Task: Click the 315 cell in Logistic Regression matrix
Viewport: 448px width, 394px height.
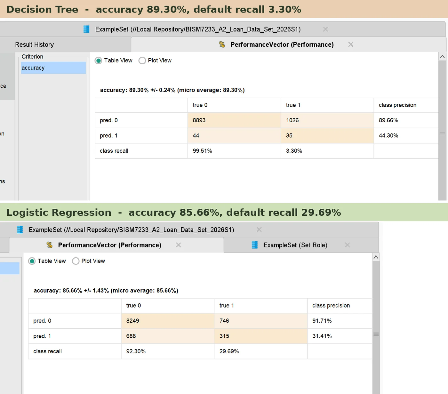Action: pos(261,336)
